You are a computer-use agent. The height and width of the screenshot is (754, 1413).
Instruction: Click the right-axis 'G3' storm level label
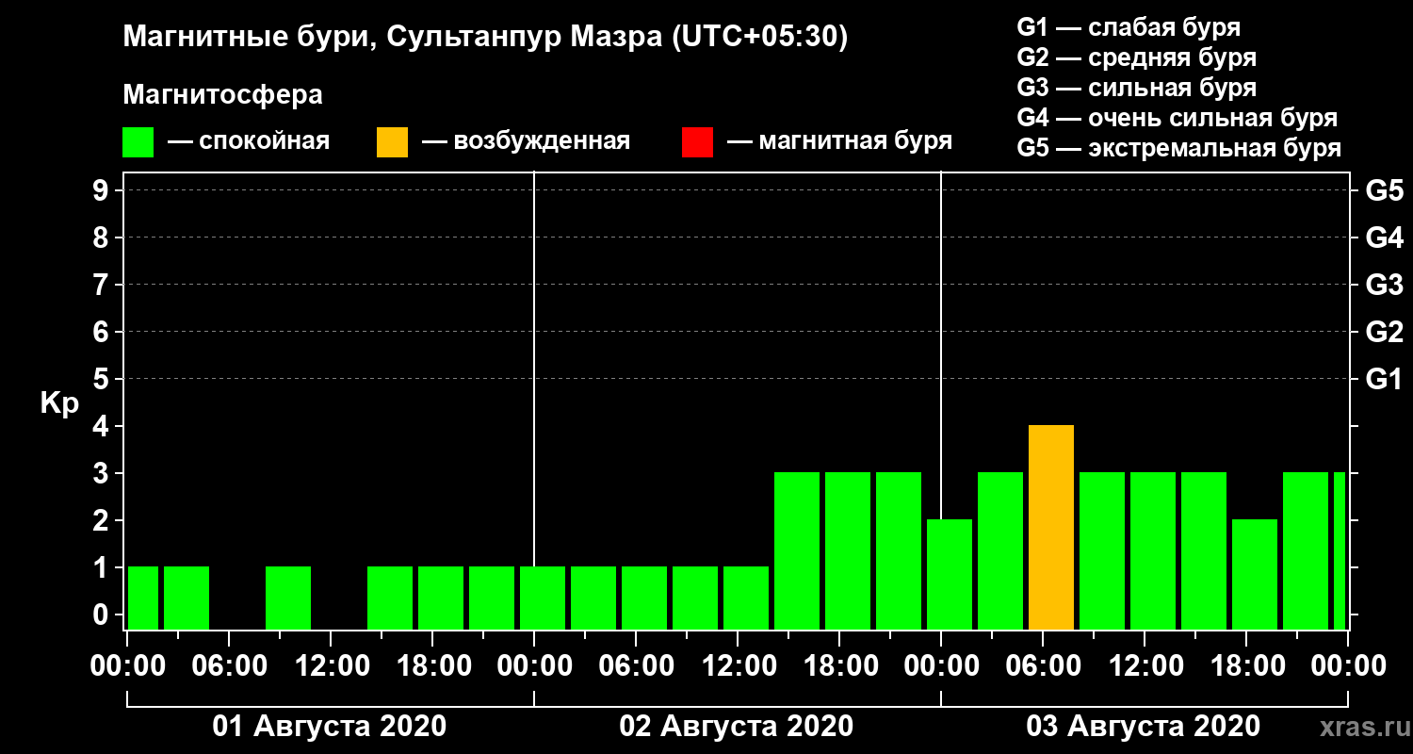1384,285
